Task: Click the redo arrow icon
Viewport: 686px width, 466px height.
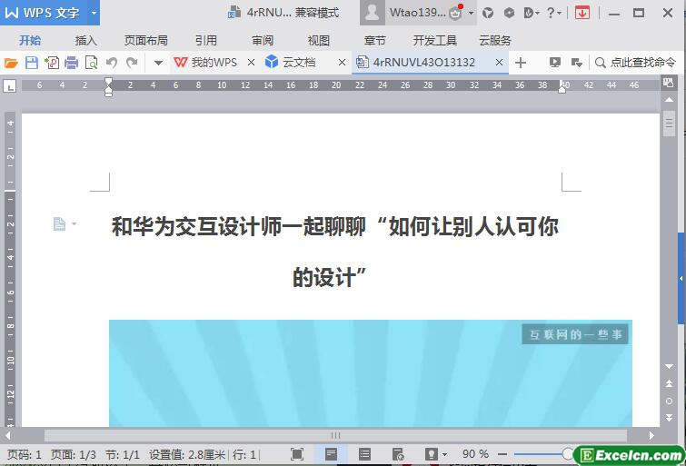Action: click(132, 63)
